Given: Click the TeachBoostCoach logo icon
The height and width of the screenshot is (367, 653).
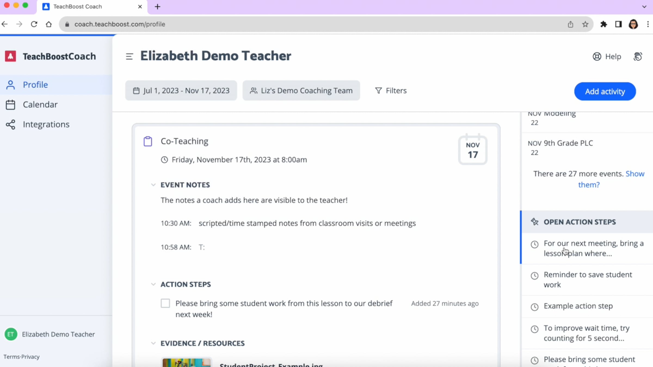Looking at the screenshot, I should pos(11,56).
